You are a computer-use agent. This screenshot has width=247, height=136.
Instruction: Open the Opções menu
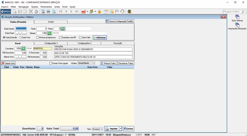(35, 7)
